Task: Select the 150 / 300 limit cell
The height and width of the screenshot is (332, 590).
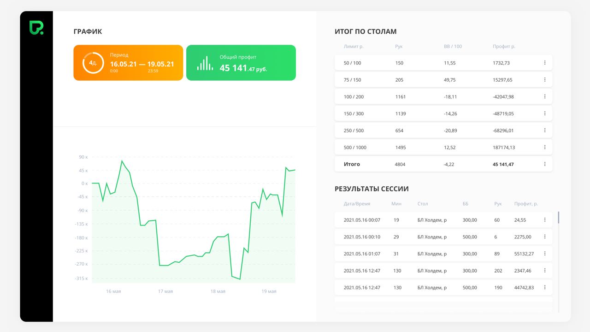Action: click(354, 113)
